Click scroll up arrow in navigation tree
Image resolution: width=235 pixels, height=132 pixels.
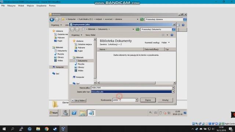(95, 39)
